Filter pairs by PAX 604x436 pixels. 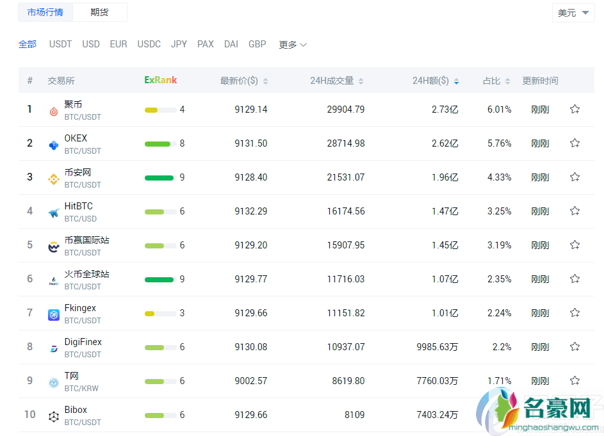206,44
